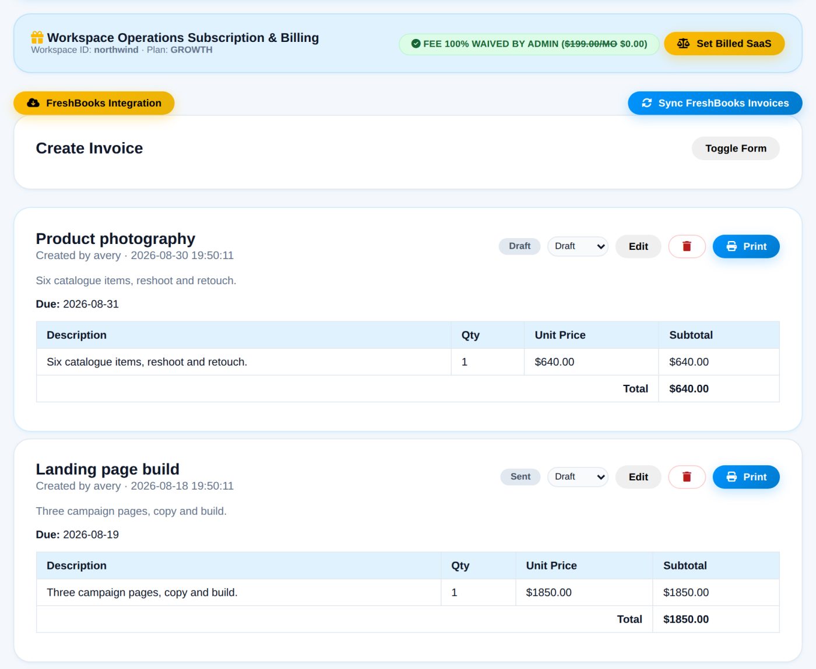Image resolution: width=816 pixels, height=669 pixels.
Task: Click the Landing page build invoice title
Action: coord(108,469)
